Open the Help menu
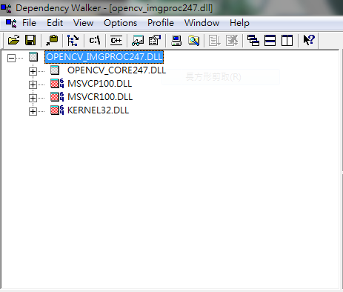The image size is (343, 292). 239,23
